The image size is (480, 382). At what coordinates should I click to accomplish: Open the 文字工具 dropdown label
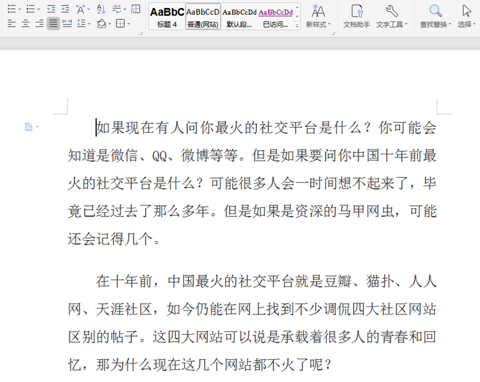click(x=392, y=25)
